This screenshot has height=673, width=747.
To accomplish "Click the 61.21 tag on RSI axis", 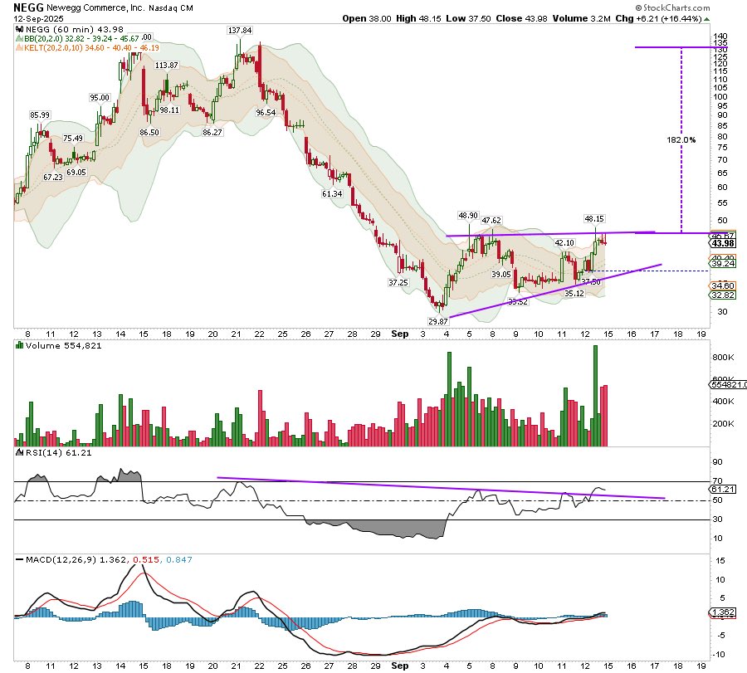I will (x=723, y=489).
